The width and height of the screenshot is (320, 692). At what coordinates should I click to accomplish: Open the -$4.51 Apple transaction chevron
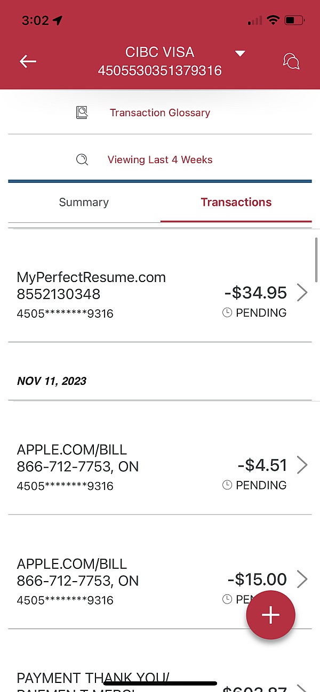pyautogui.click(x=302, y=465)
